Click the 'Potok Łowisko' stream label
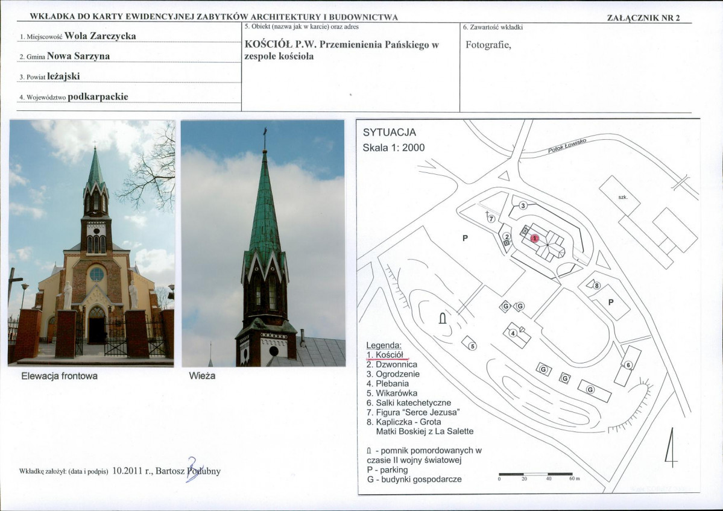Image resolution: width=723 pixels, height=511 pixels. tap(567, 146)
